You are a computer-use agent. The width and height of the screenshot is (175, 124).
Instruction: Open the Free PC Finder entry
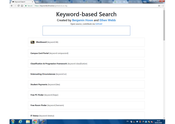click(86, 95)
